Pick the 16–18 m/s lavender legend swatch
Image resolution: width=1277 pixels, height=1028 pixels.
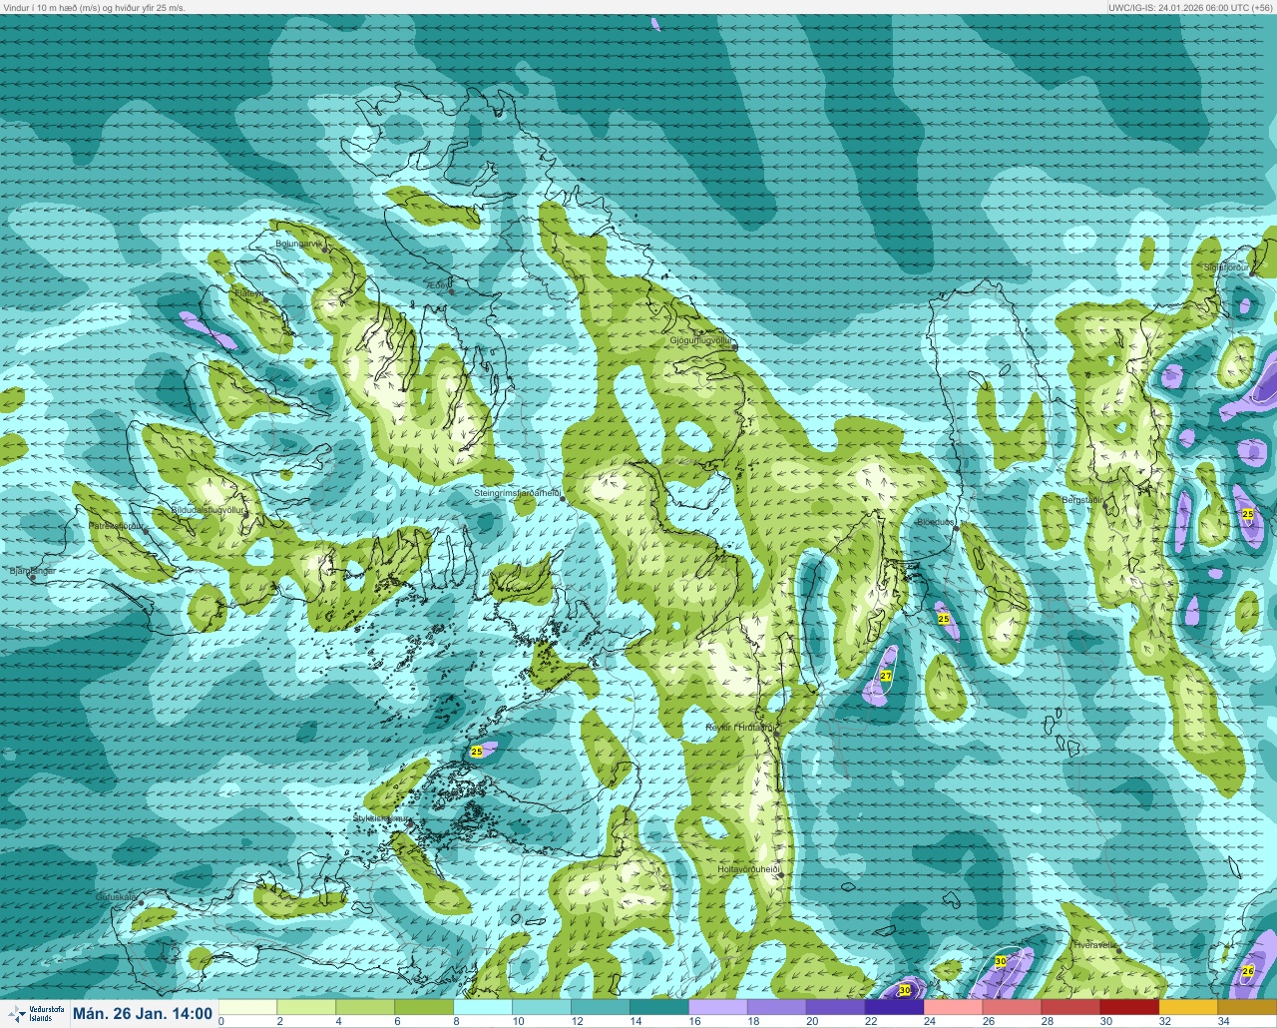[718, 1007]
